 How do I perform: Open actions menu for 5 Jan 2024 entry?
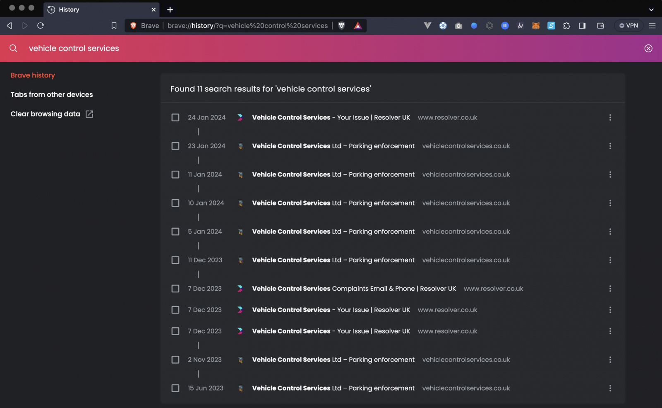tap(610, 232)
